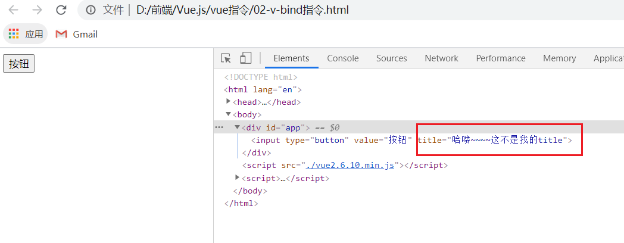Select the title attribute value 哈喽~~~~这不是我的title
Viewport: 624px width, 243px height.
coord(508,140)
